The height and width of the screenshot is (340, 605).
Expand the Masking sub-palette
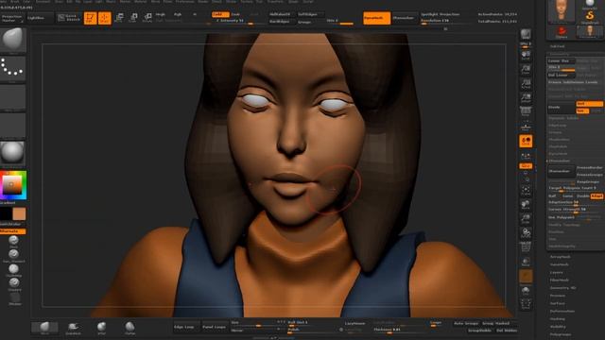pos(558,319)
